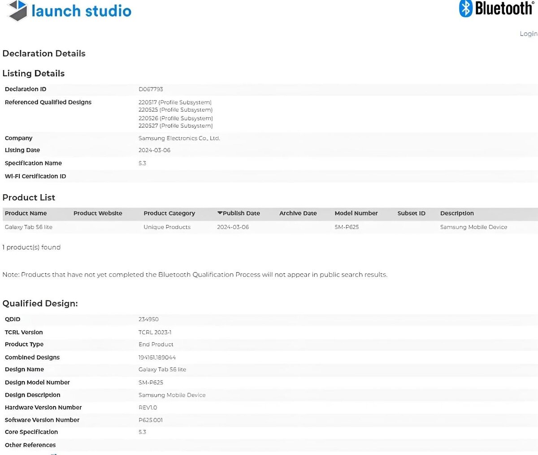
Task: Click Design Name value Galaxy Tab S6 lite
Action: [x=162, y=369]
